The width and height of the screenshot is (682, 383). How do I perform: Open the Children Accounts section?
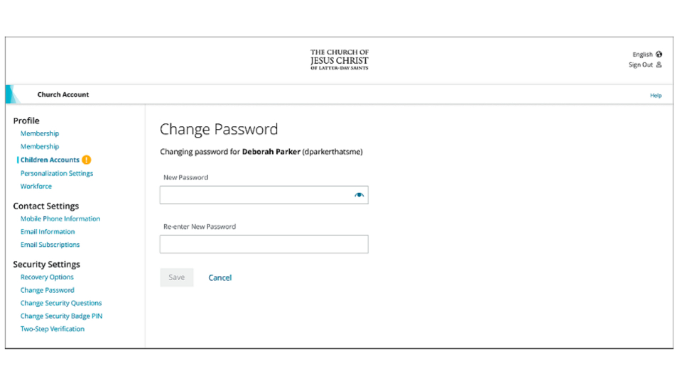pyautogui.click(x=50, y=160)
